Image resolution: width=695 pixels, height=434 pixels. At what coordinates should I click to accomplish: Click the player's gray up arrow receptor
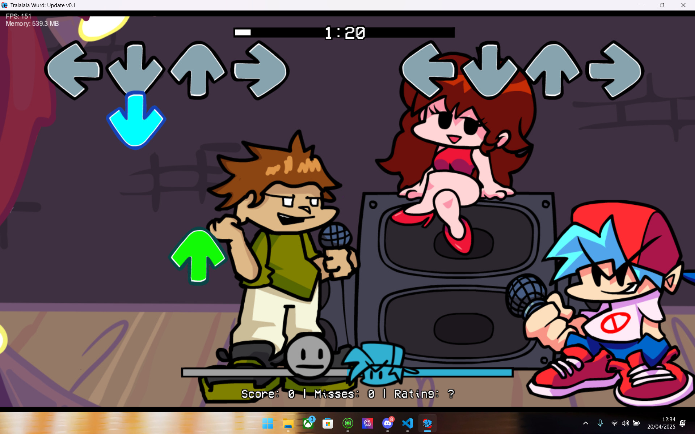pos(553,70)
